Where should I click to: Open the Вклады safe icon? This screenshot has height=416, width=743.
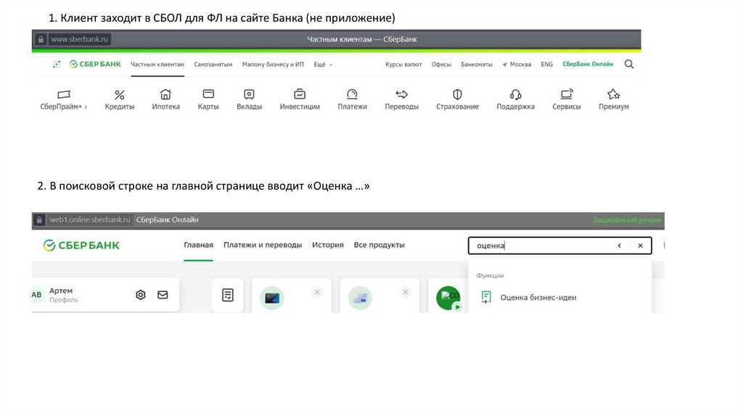click(x=249, y=94)
